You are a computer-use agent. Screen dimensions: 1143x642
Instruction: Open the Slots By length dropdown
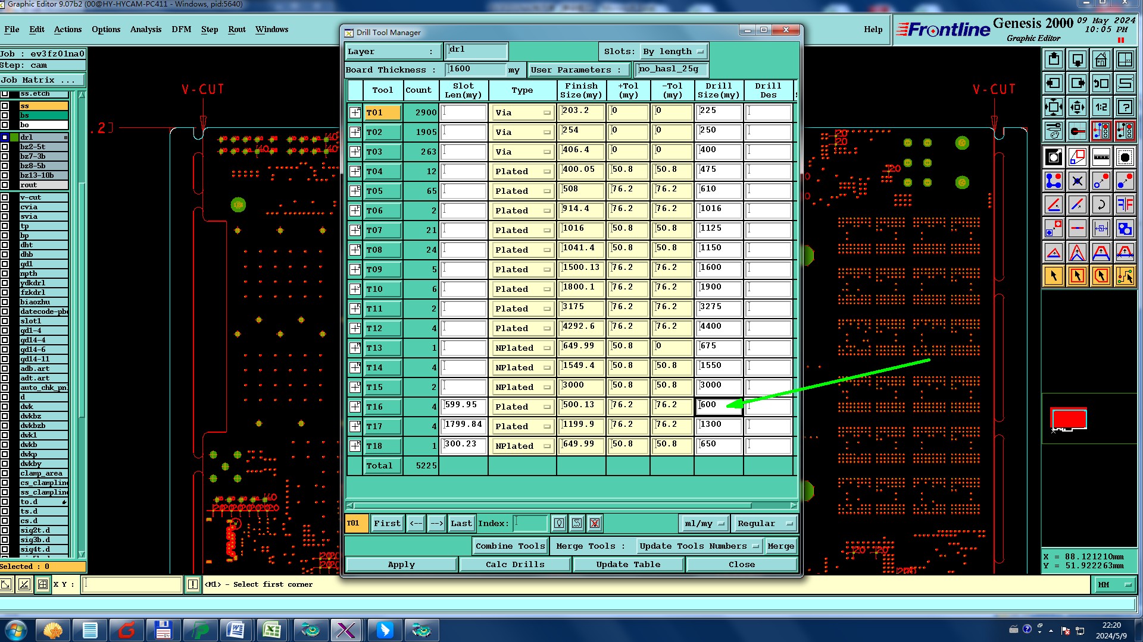tap(673, 52)
